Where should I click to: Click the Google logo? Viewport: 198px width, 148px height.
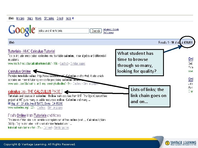22,30
